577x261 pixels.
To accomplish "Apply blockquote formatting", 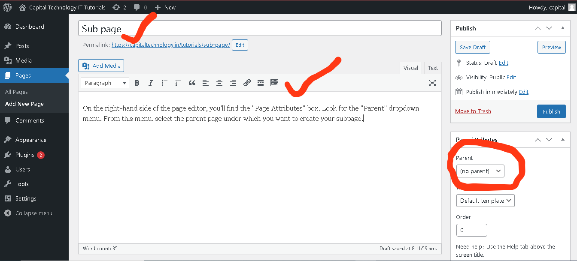I will 192,83.
